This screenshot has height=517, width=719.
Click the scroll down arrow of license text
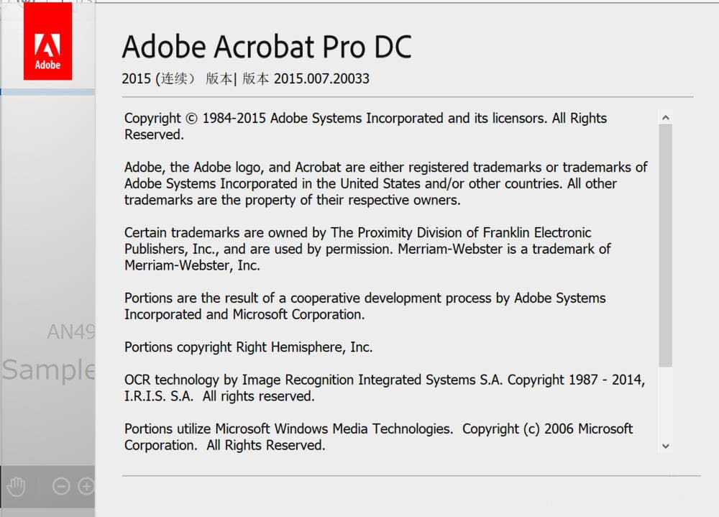point(665,446)
